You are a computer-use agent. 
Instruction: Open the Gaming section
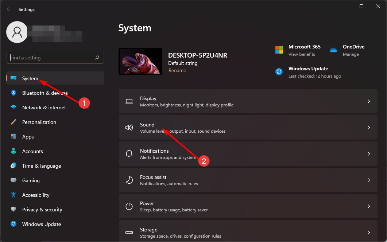(31, 180)
